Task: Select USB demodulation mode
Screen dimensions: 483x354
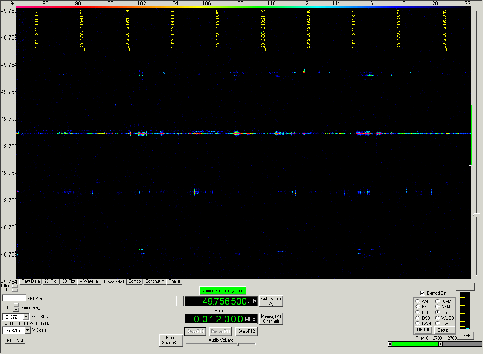Action: click(437, 312)
